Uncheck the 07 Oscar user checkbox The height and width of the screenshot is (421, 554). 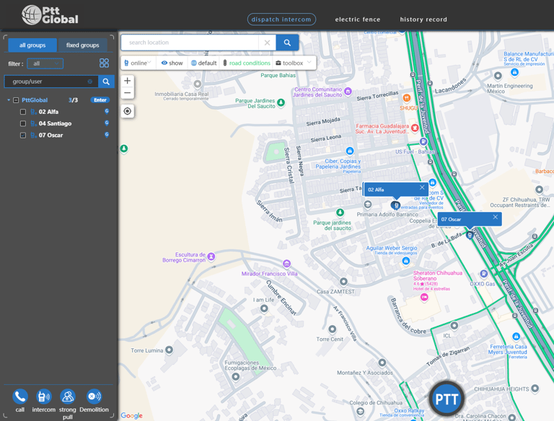coord(23,136)
